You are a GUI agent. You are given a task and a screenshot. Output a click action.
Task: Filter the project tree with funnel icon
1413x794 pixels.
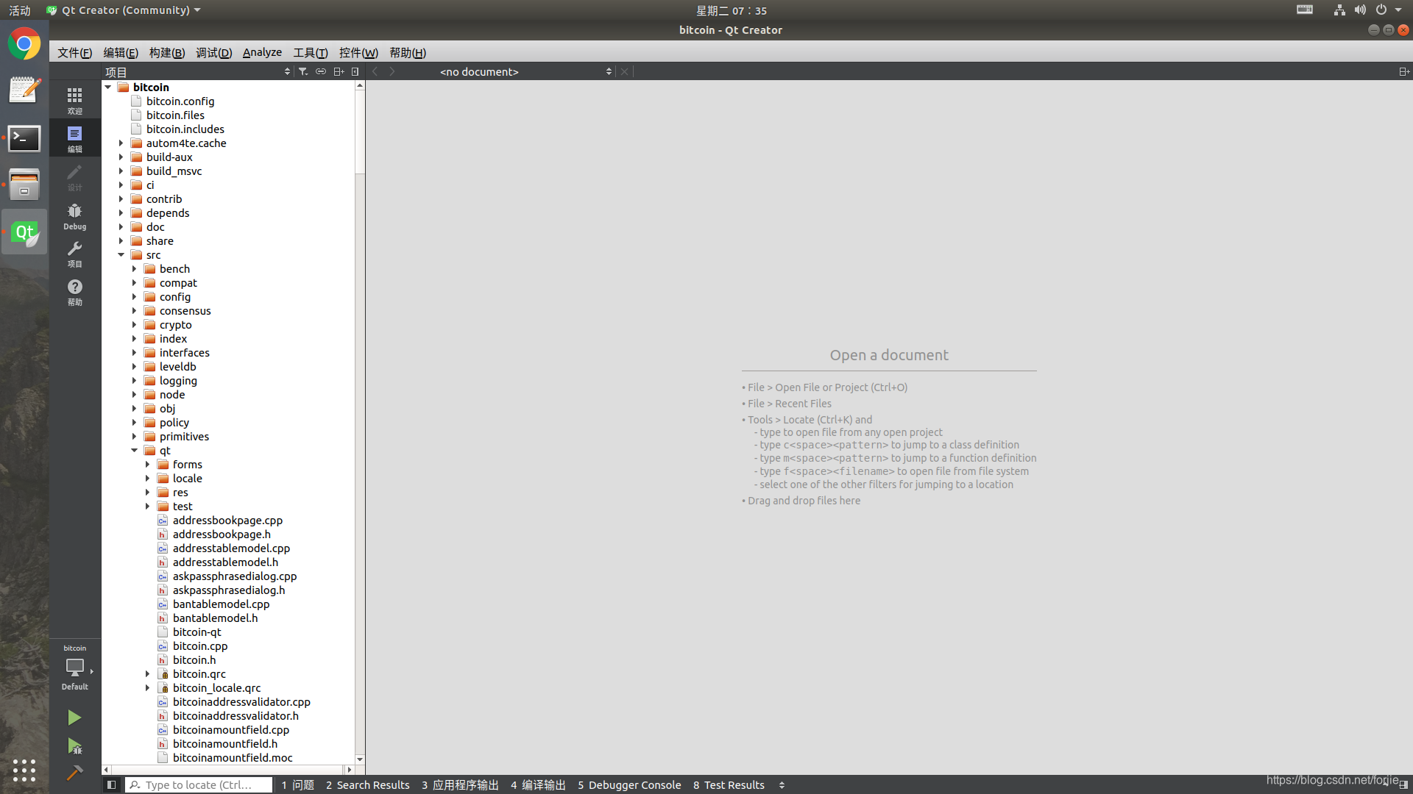tap(303, 71)
